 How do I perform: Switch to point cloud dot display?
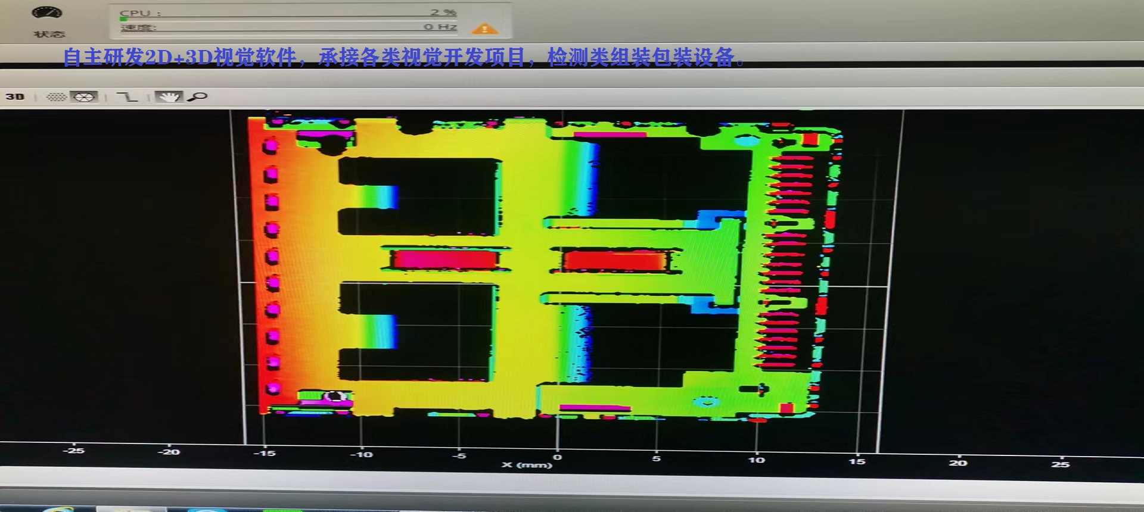click(x=57, y=96)
